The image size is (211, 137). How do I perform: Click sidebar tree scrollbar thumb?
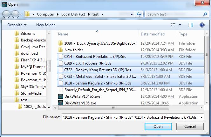pos(49,66)
